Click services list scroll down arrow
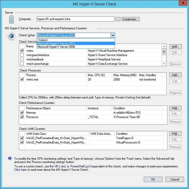Viewport: 189px width, 189px height. coord(164,64)
